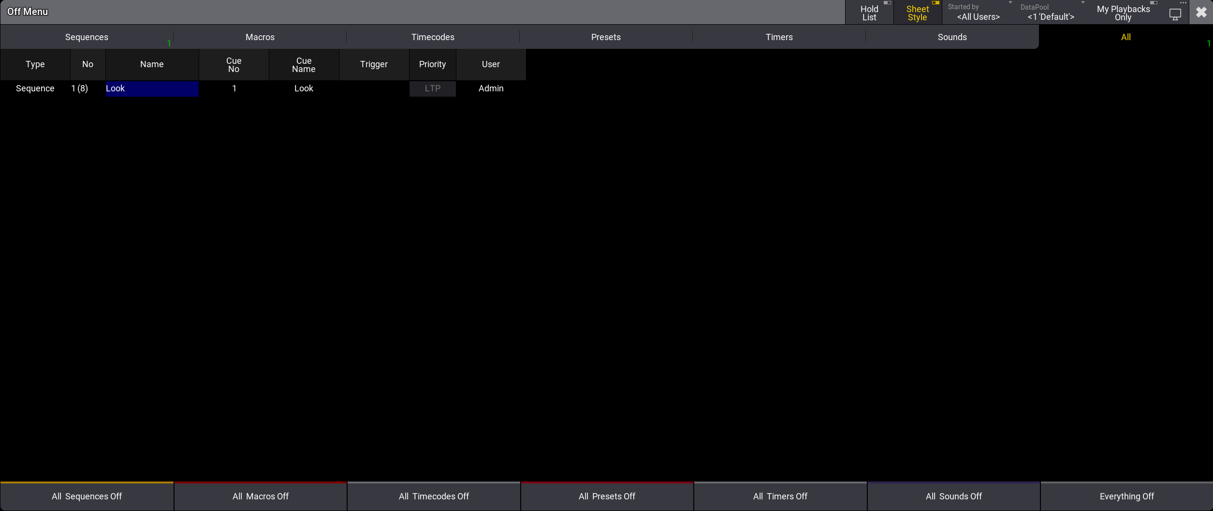Viewport: 1213px width, 511px height.
Task: Open the Timecodes tab
Action: [x=433, y=37]
